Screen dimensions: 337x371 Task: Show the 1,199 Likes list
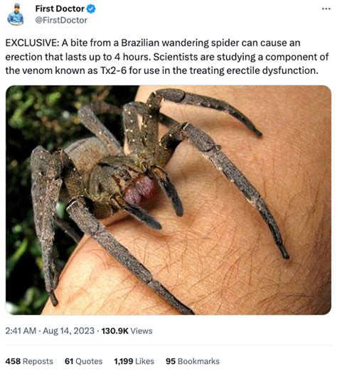pyautogui.click(x=134, y=361)
